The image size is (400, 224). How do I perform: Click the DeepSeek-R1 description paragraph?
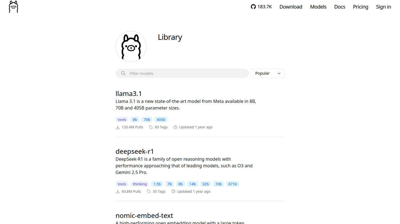point(184,166)
